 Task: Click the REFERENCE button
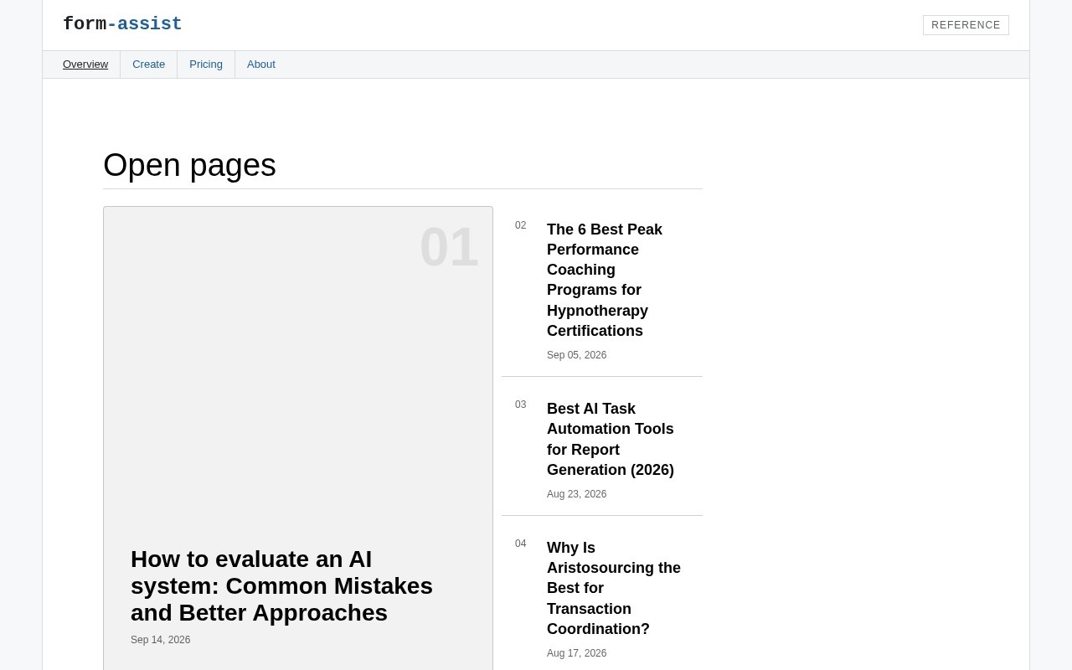pos(966,25)
